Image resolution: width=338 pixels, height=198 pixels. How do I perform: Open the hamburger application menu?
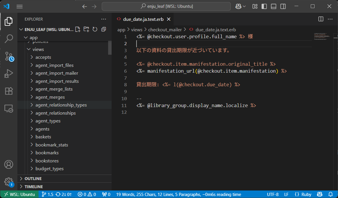[20, 6]
